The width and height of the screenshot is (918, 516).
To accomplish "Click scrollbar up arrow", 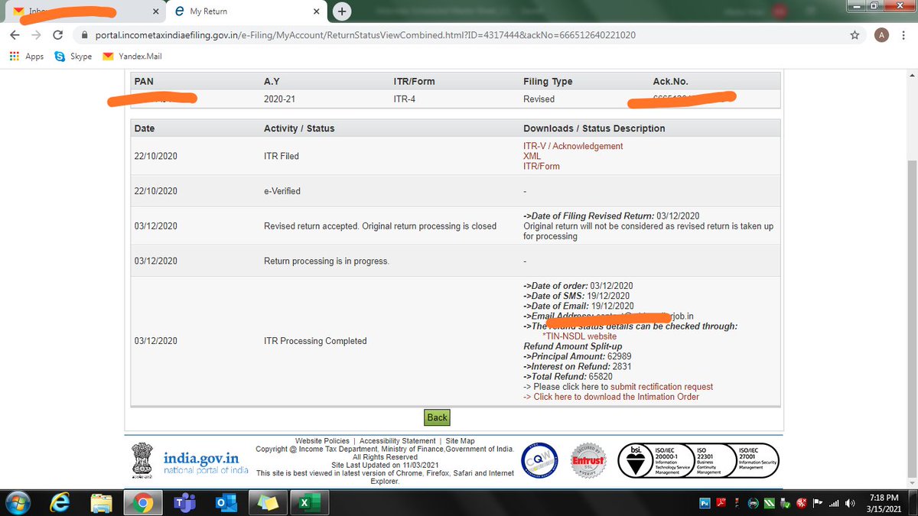I will [911, 76].
